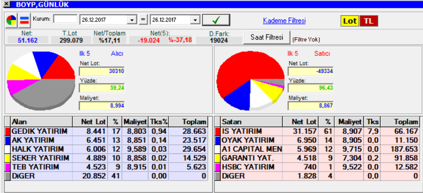
Task: Click the Saat Filtresi button
Action: [267, 37]
